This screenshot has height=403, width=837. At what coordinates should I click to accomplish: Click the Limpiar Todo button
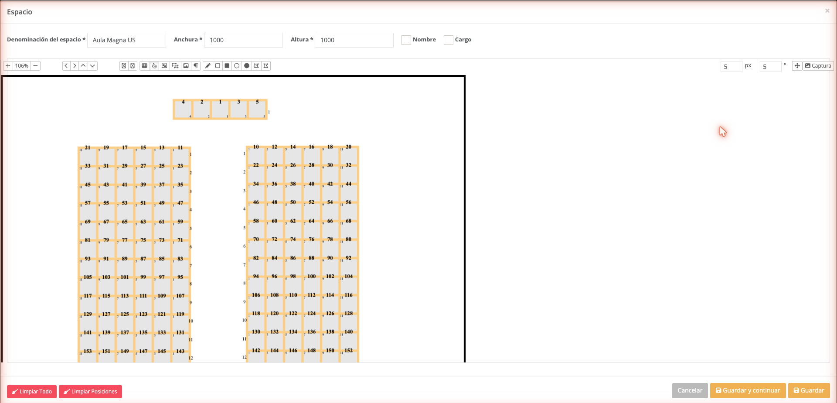32,392
